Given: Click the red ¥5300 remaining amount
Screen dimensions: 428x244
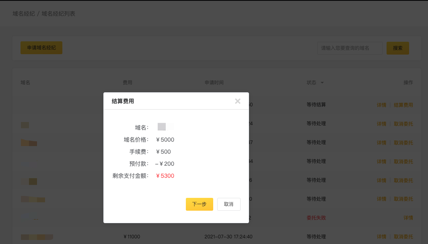Looking at the screenshot, I should click(165, 176).
